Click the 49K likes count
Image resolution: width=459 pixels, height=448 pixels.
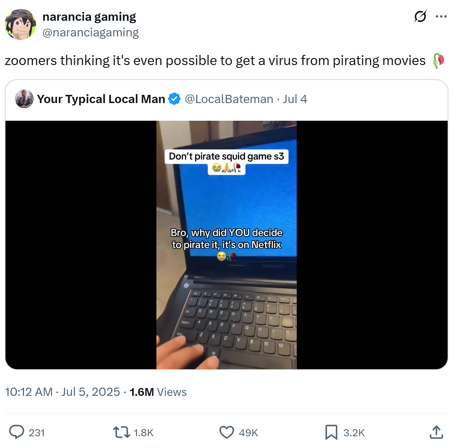(248, 432)
